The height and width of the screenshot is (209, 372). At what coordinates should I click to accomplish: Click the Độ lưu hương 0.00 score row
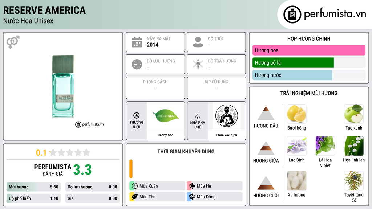pyautogui.click(x=92, y=187)
